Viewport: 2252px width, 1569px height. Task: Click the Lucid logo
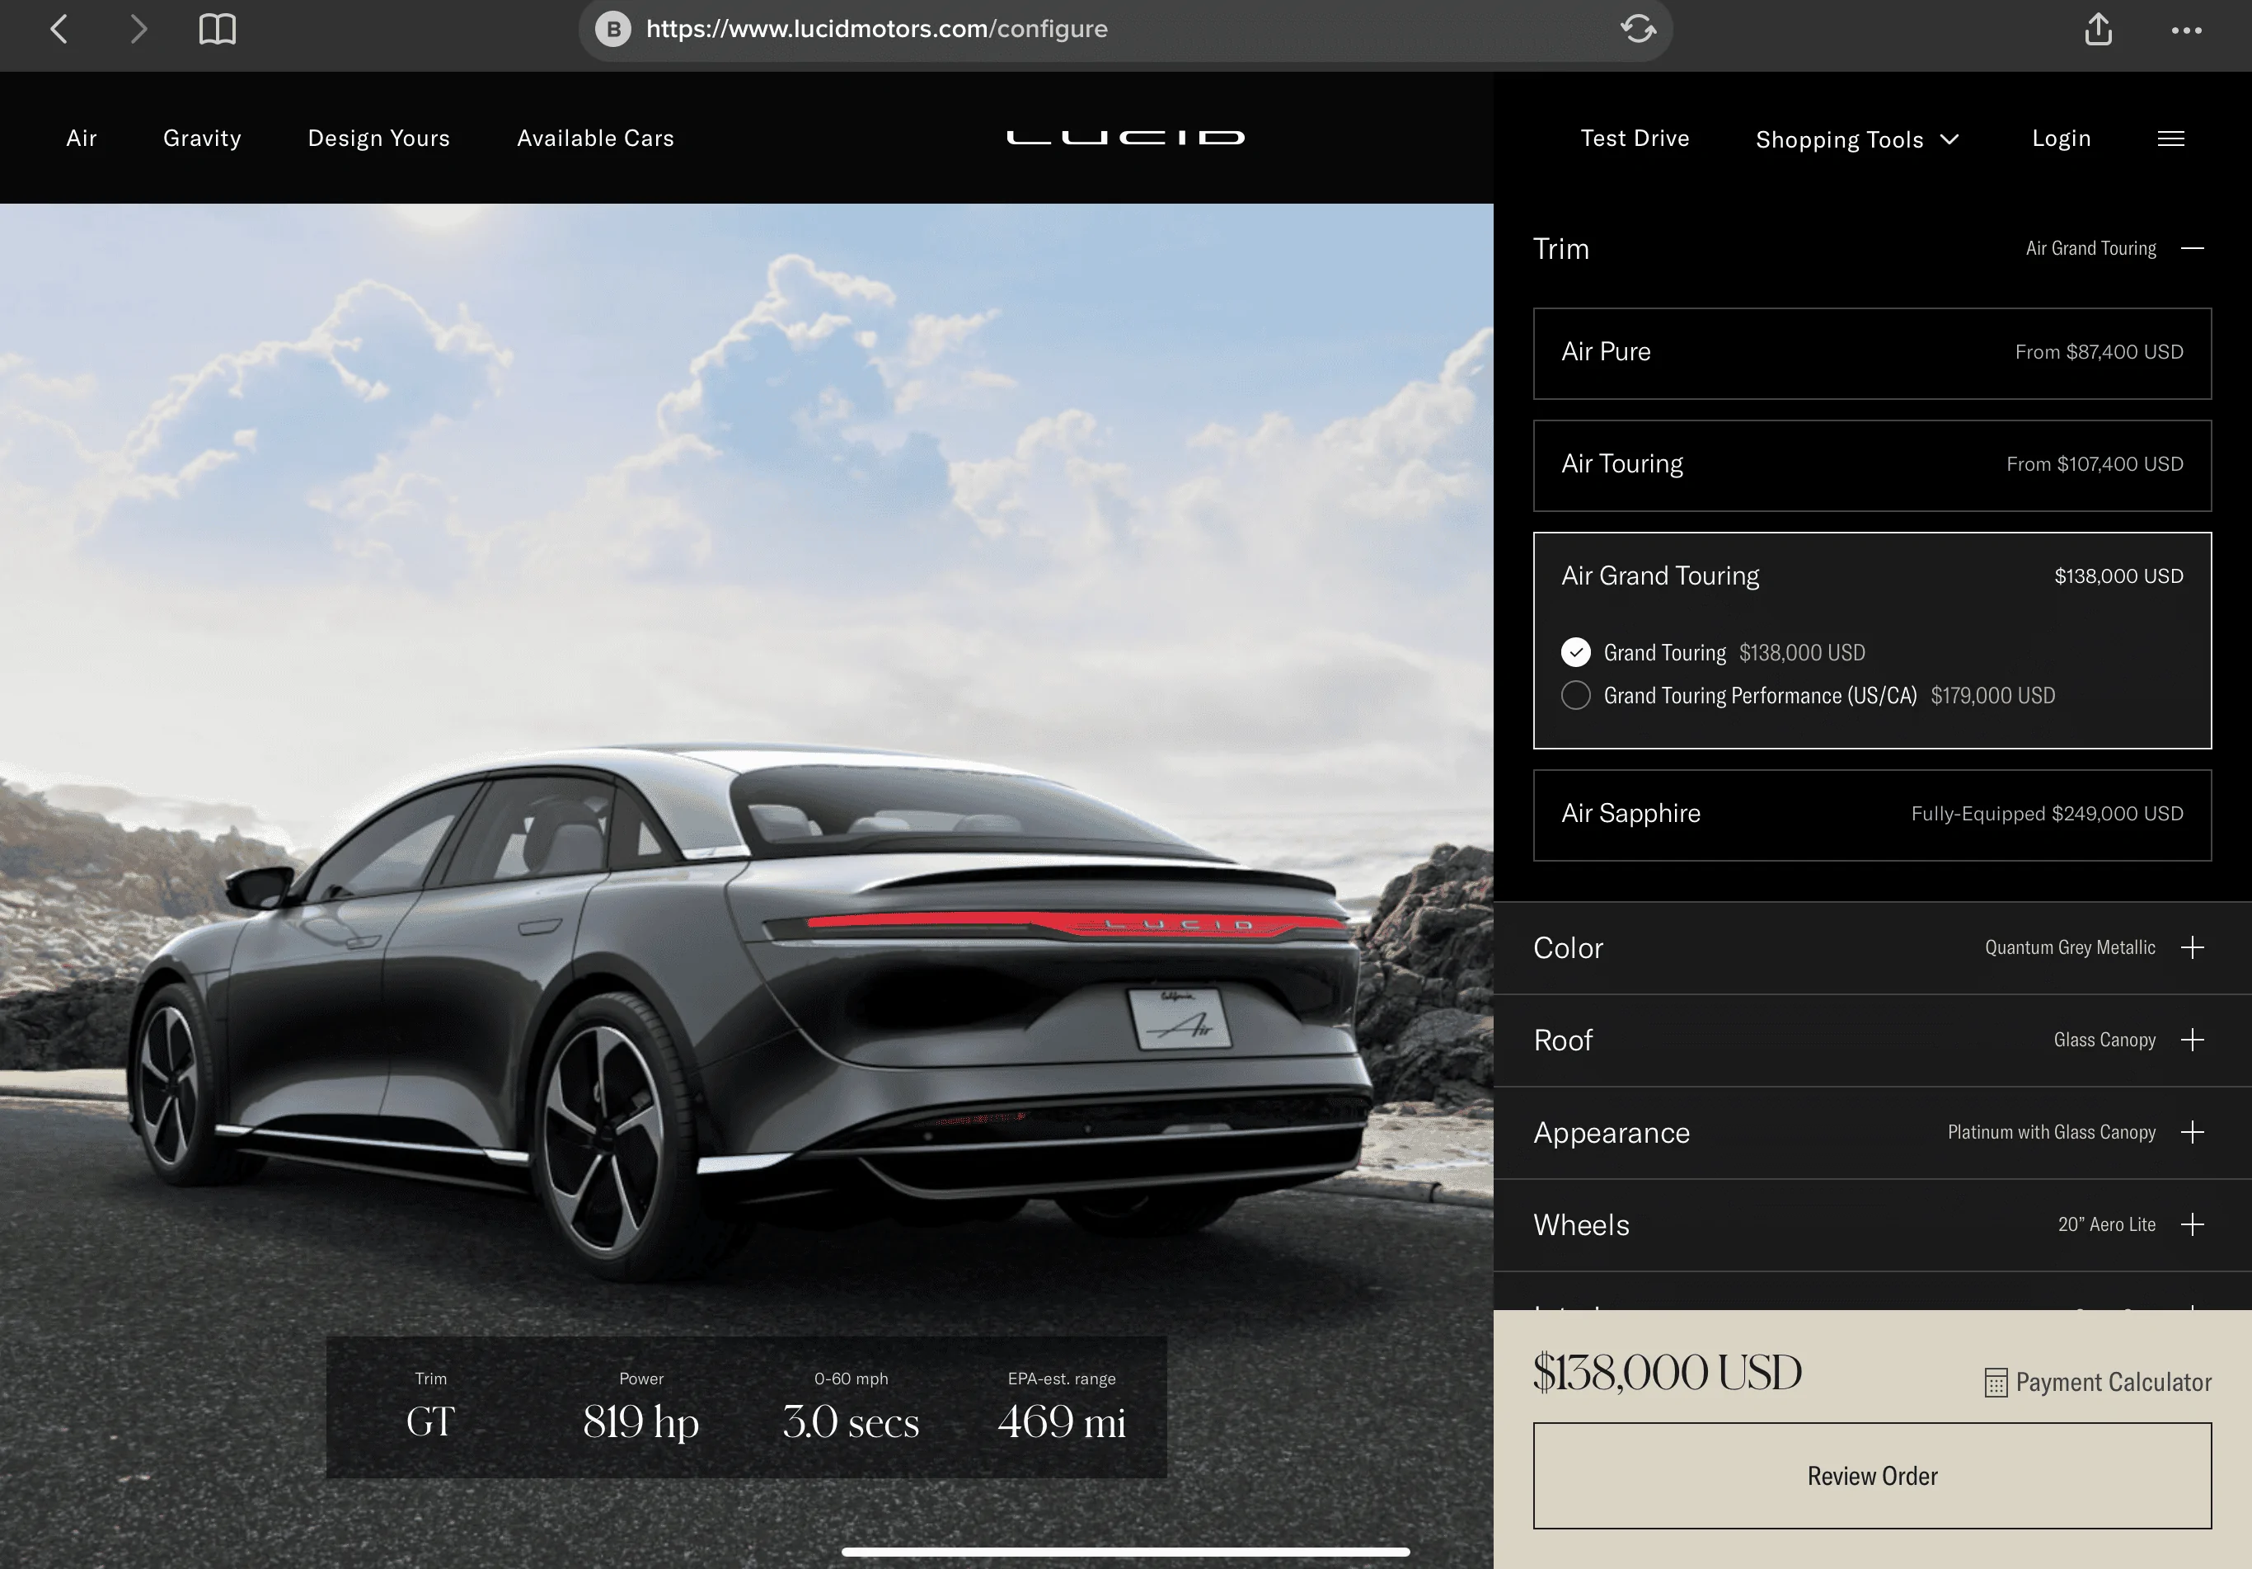[x=1125, y=138]
